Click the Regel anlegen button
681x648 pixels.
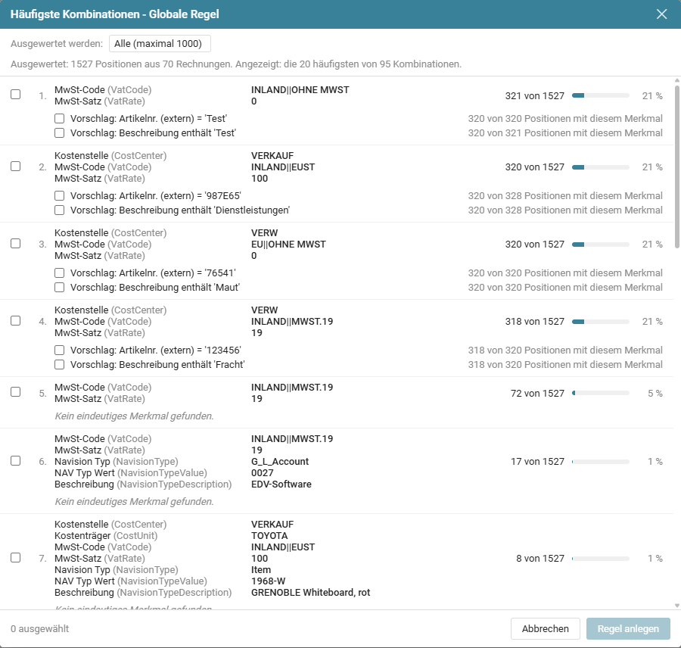click(x=629, y=629)
